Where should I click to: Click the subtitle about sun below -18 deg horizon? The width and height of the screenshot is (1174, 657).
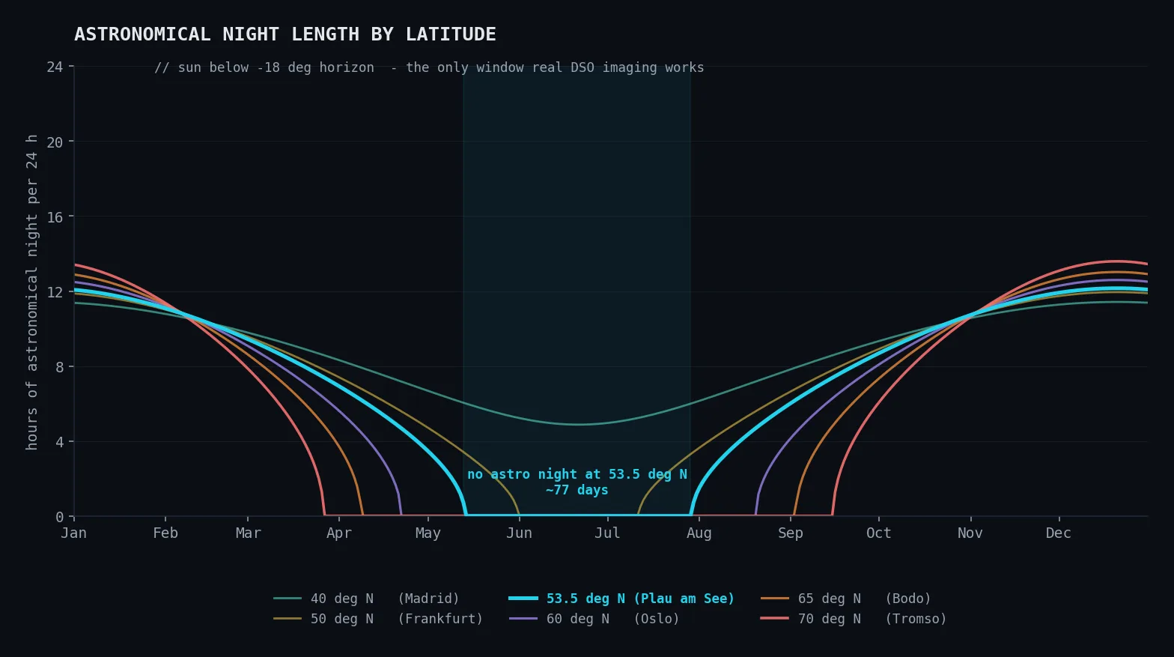(429, 67)
